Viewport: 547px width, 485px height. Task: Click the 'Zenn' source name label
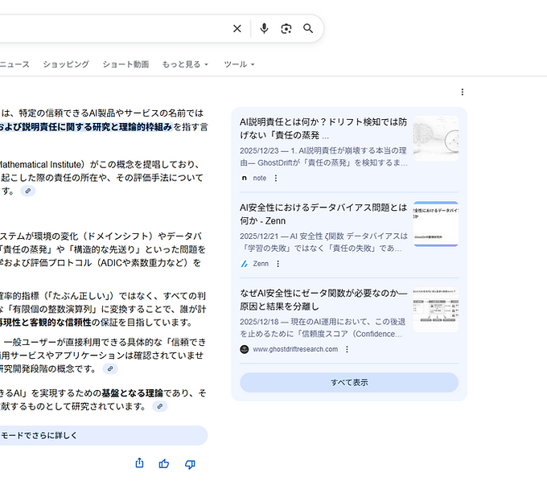pyautogui.click(x=261, y=264)
